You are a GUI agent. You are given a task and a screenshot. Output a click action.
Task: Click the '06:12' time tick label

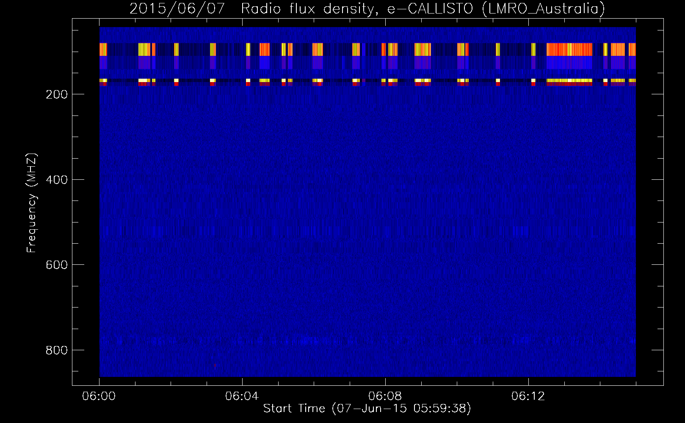tap(528, 396)
